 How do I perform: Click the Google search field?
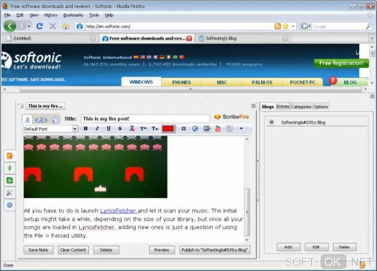339,27
